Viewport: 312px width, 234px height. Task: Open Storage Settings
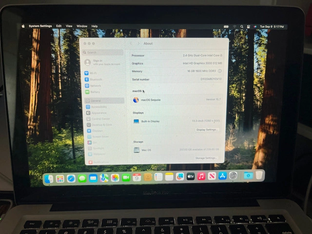206,158
